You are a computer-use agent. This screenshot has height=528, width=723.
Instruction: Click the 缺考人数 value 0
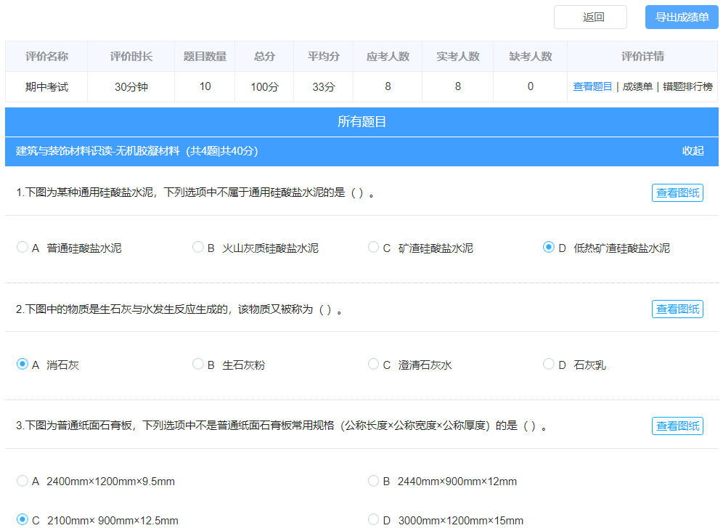(x=530, y=86)
